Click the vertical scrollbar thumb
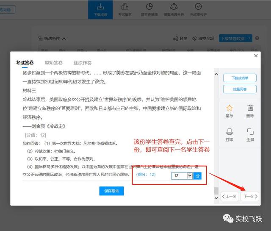 click(x=216, y=191)
